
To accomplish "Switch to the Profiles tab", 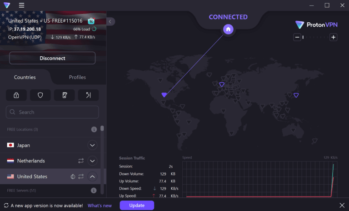I will click(77, 77).
